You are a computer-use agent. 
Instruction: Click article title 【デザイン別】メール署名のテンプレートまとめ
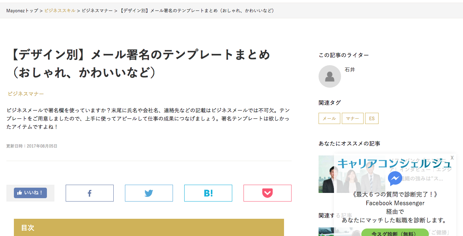pos(138,64)
